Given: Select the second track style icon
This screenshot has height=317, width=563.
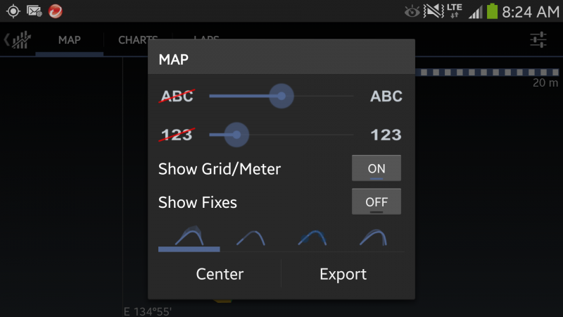Looking at the screenshot, I should coord(251,237).
